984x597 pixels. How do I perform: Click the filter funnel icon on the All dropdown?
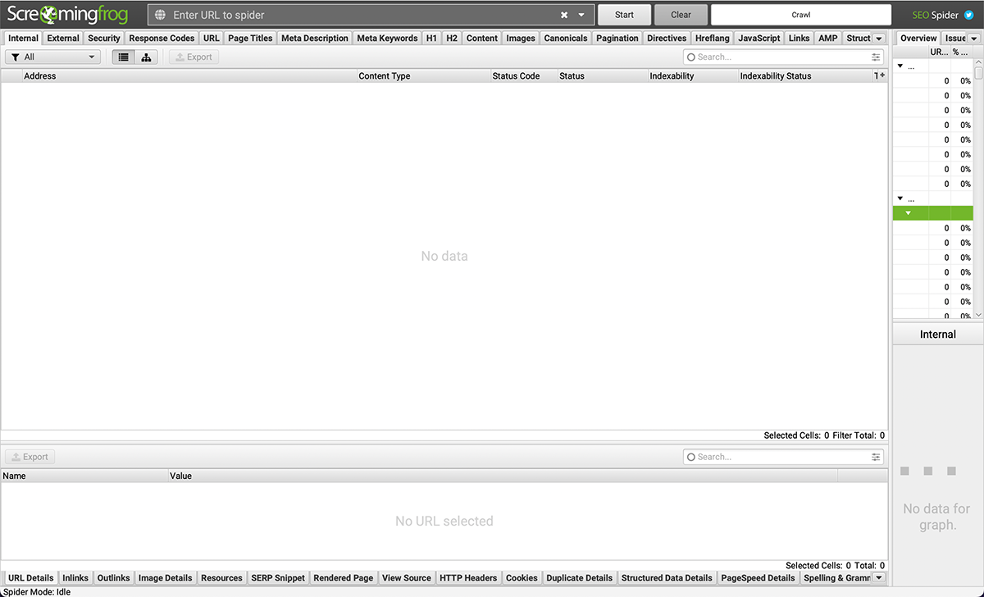tap(16, 57)
